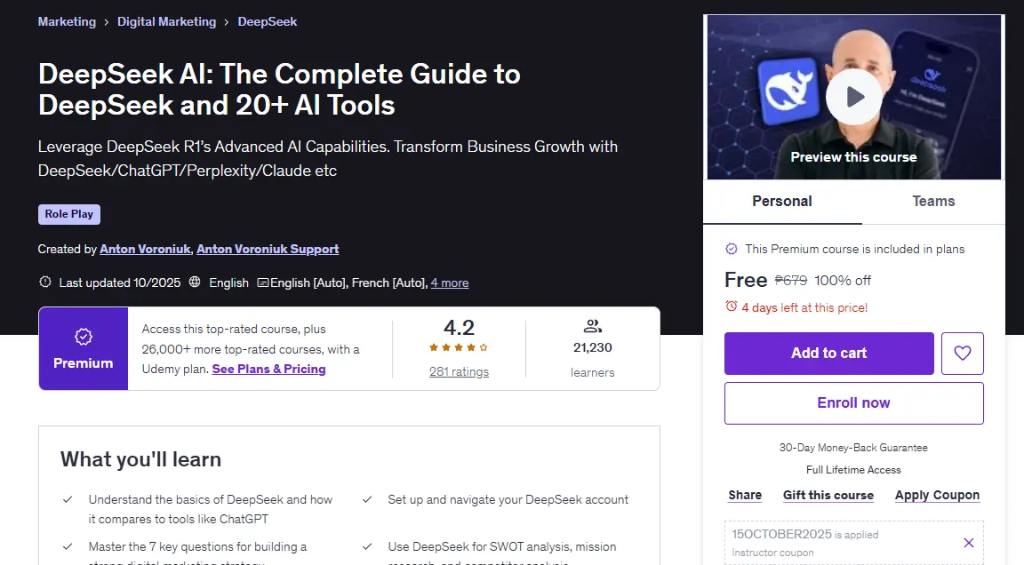Click the 21,230 learners count
This screenshot has height=565, width=1024.
tap(592, 347)
